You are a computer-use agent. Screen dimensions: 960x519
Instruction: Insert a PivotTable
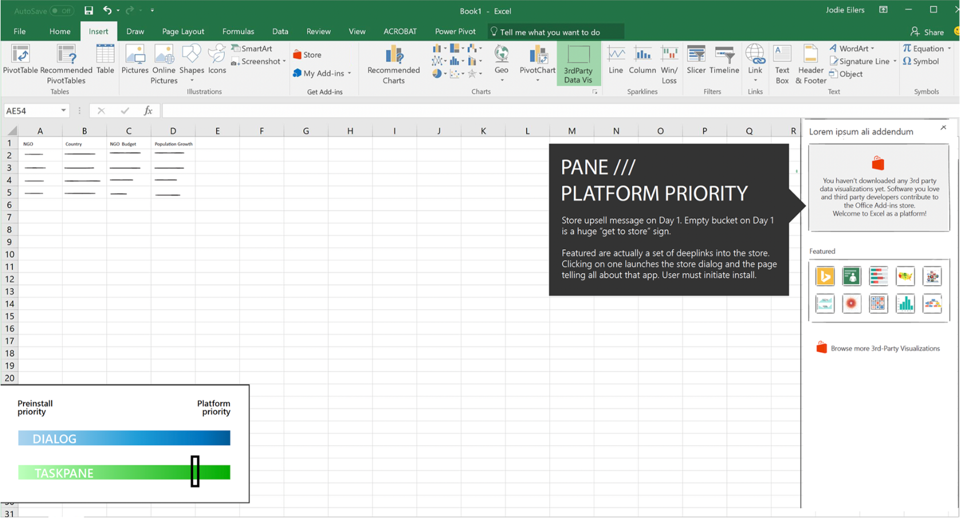[21, 60]
